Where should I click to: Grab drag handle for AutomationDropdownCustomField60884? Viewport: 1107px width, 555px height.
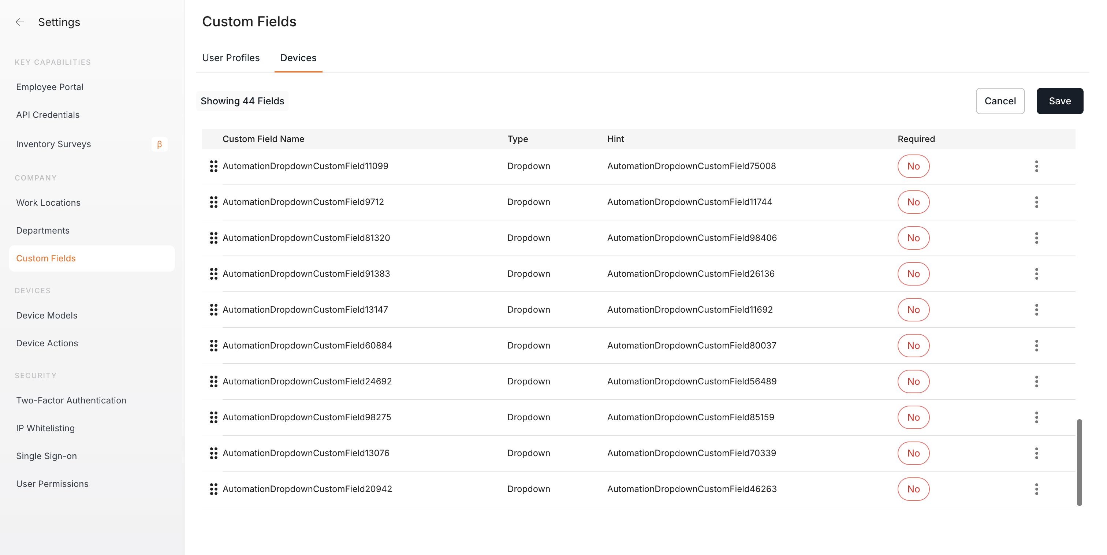coord(213,346)
